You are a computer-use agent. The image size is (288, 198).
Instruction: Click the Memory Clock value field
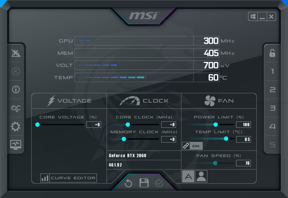168,139
